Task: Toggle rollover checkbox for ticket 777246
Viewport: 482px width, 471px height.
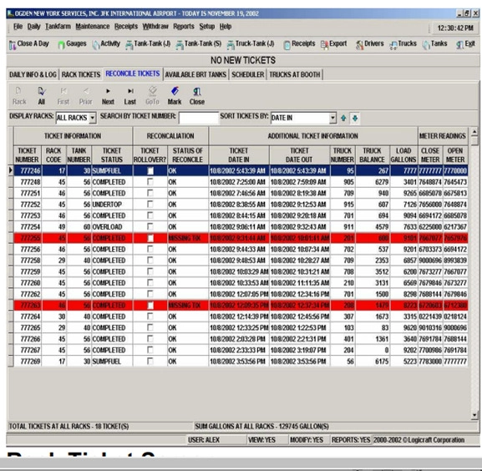Action: (150, 171)
